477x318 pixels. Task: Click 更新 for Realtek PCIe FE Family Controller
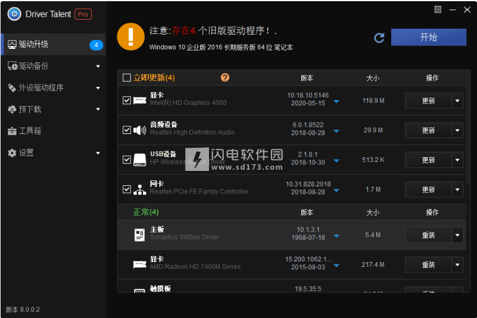pos(428,189)
